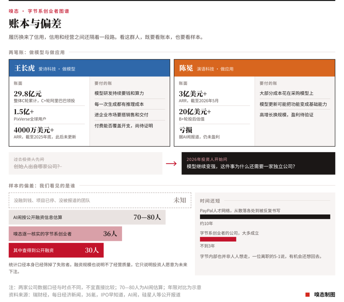The height and width of the screenshot is (302, 344).
Task: Click the label 2026年投资人开始问
Action: pos(207,159)
